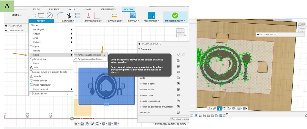Toggle Mostrar restricciones checkbox
Viewport: 307px width, 129px height.
(x=178, y=101)
